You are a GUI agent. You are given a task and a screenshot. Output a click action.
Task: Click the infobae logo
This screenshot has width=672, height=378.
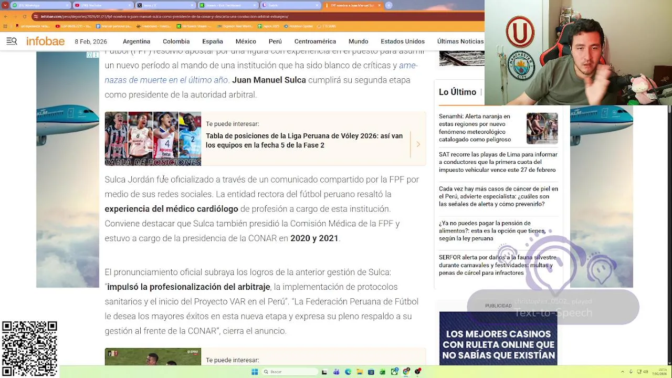click(46, 41)
